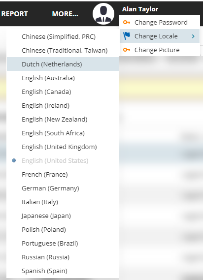Open the Alan Taylor user menu
The width and height of the screenshot is (203, 280).
point(140,9)
